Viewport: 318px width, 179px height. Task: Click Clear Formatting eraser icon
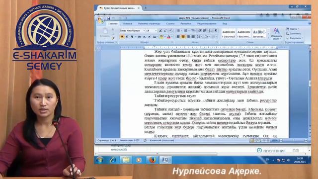171,31
